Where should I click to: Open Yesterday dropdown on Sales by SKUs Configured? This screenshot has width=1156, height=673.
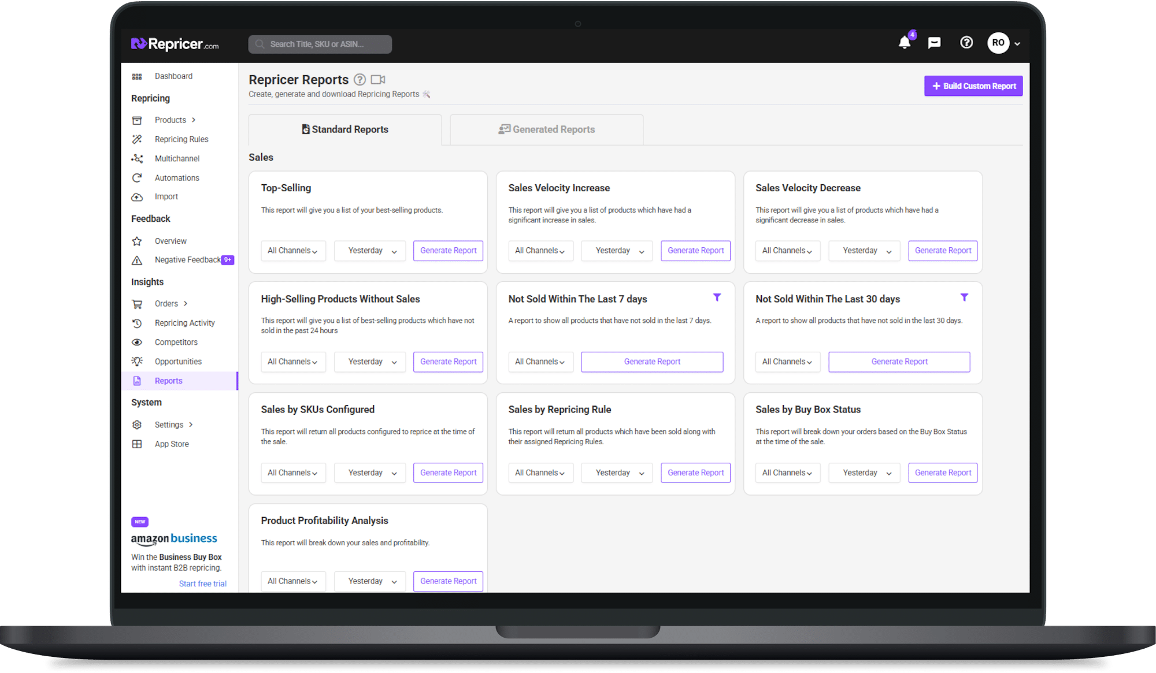pos(370,473)
